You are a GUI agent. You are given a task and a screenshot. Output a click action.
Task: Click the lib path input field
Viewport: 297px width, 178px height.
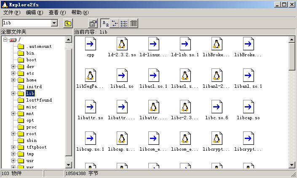[x=27, y=23]
